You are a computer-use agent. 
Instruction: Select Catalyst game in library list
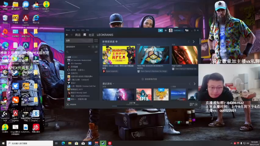(80, 80)
